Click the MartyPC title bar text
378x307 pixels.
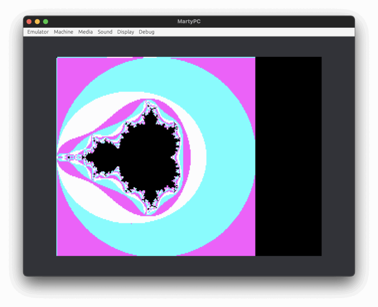(189, 21)
